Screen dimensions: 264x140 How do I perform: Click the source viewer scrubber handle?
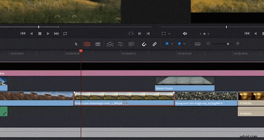39,27
